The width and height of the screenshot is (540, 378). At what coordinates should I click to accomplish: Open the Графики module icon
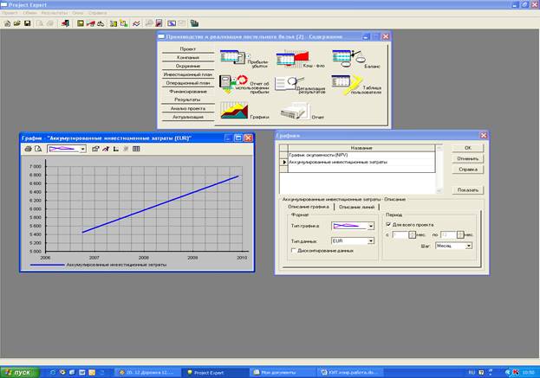coord(232,111)
